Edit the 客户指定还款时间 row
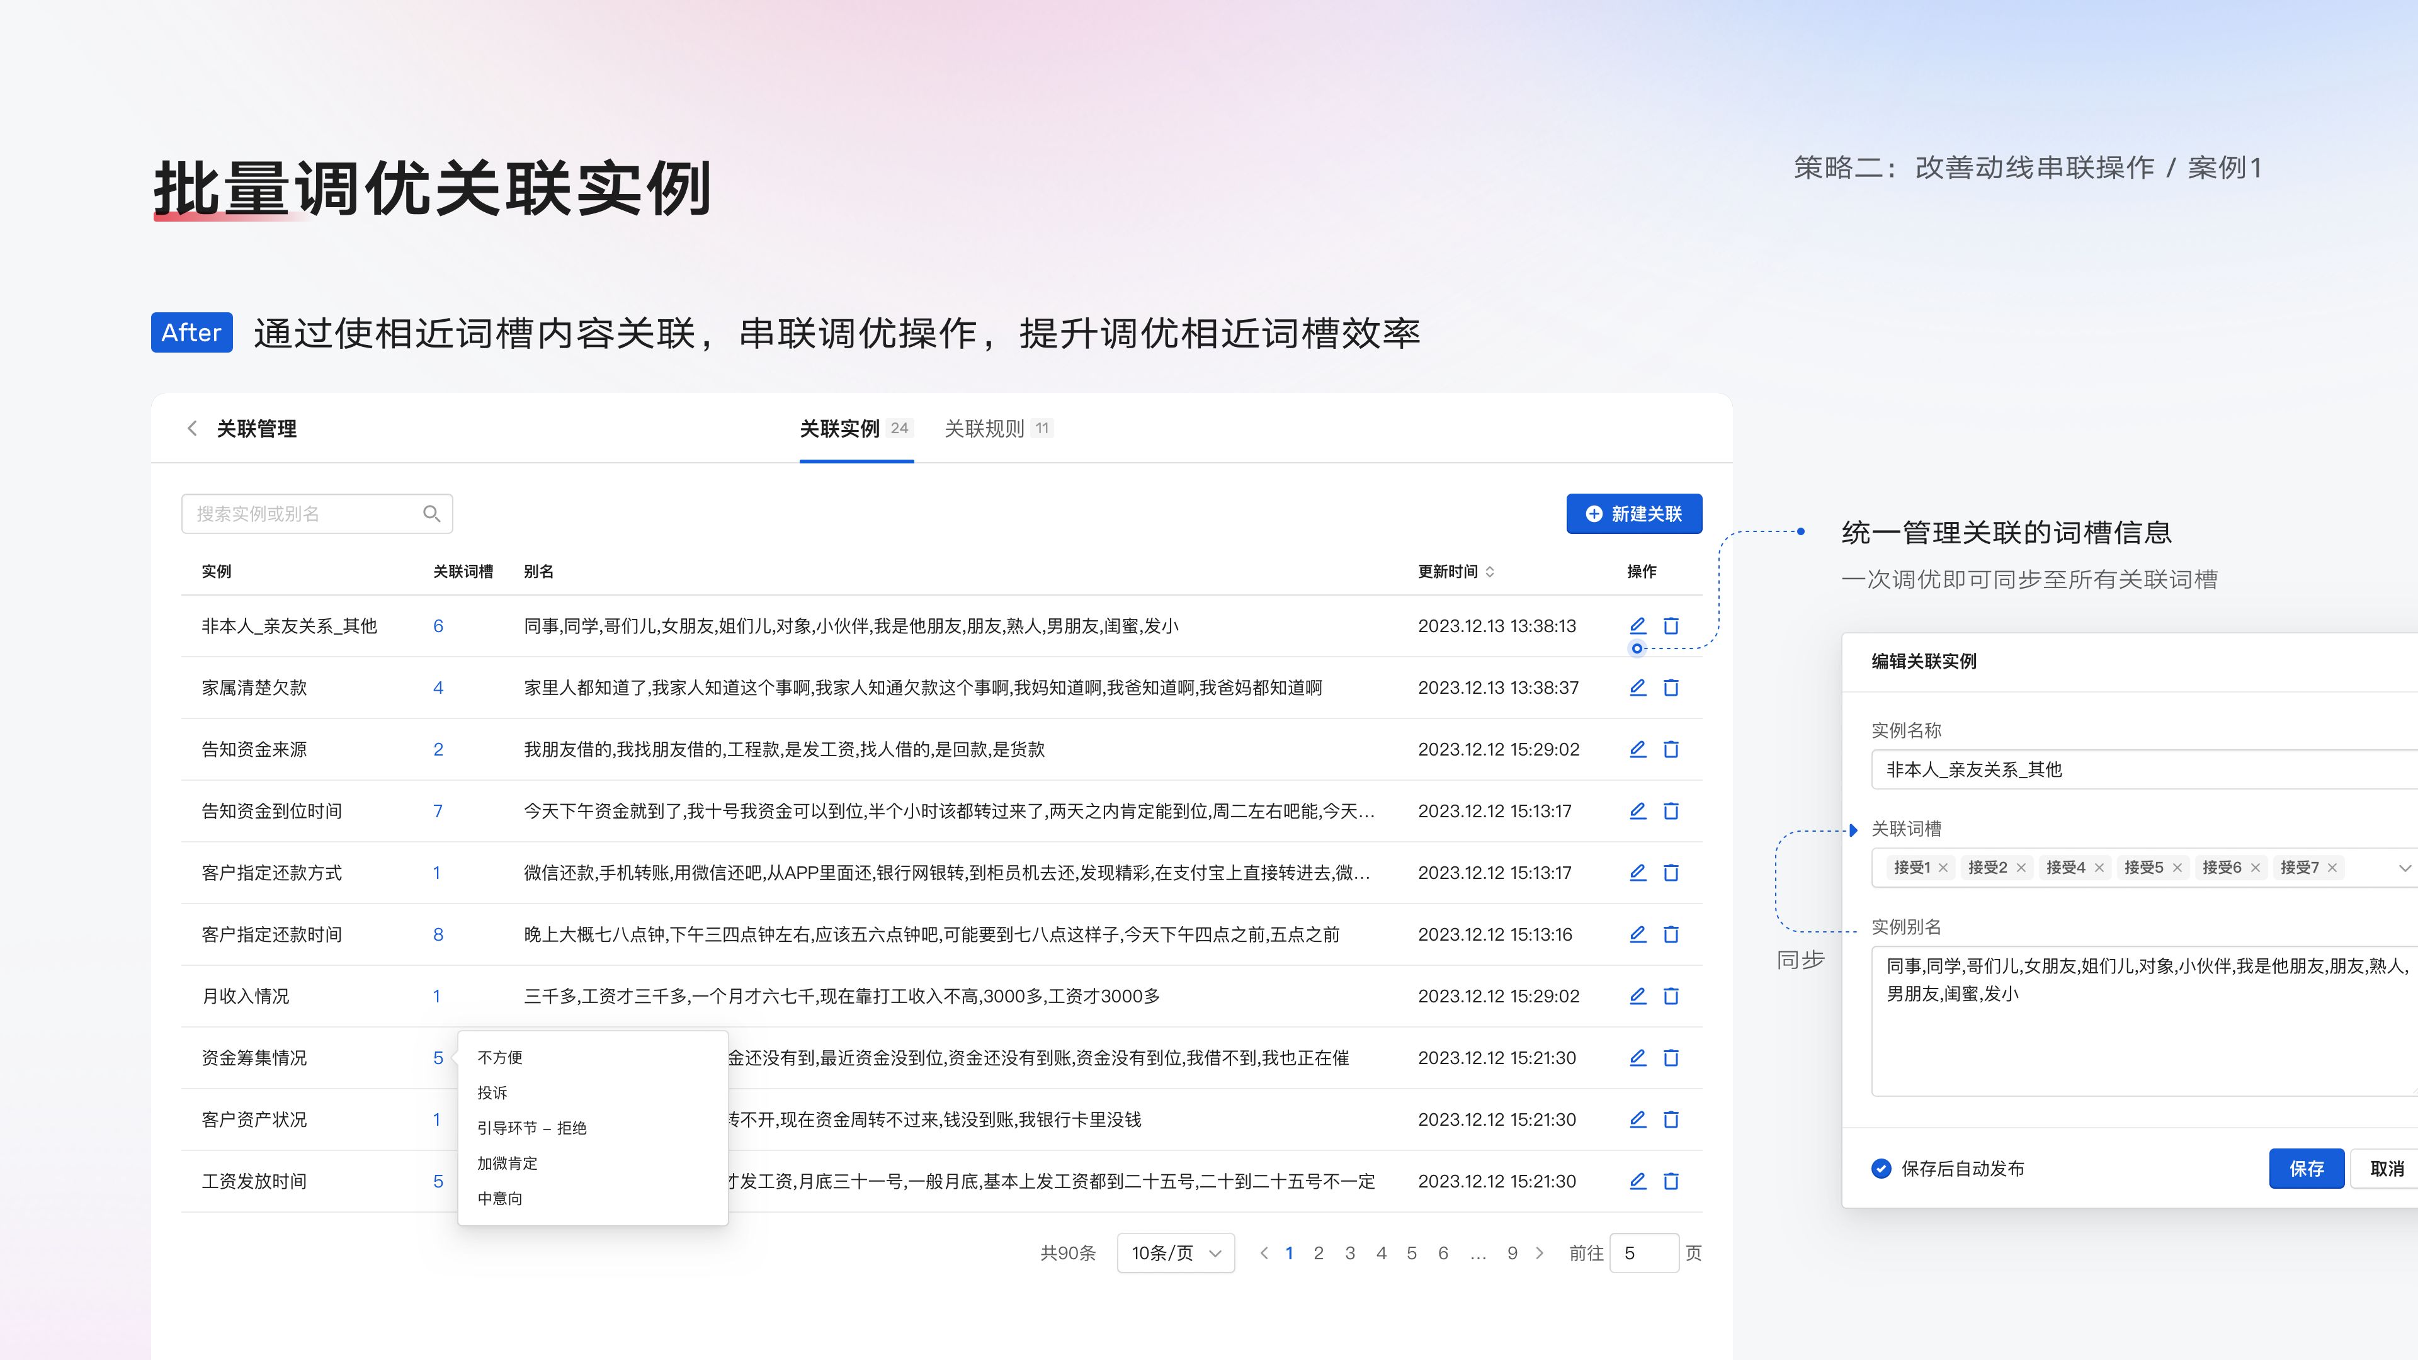 (1638, 934)
